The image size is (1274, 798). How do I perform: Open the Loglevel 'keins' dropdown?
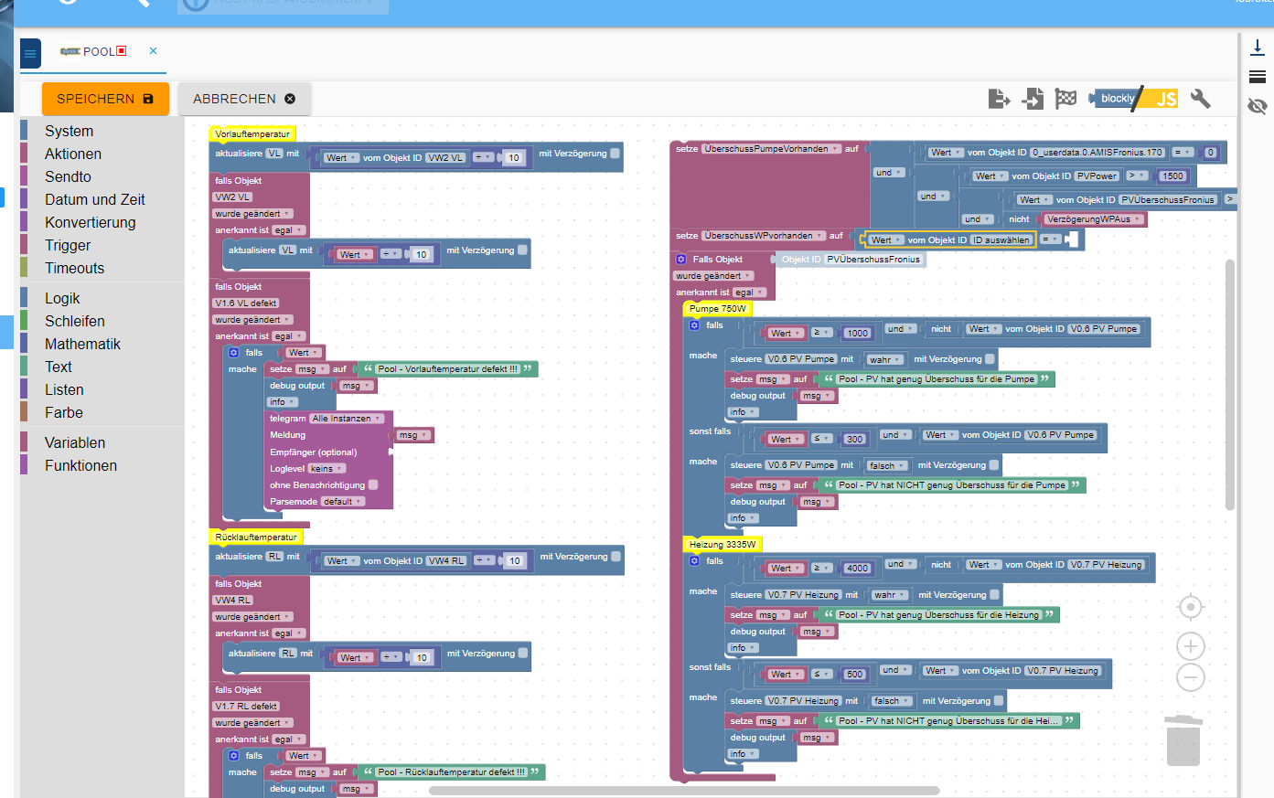(x=327, y=469)
